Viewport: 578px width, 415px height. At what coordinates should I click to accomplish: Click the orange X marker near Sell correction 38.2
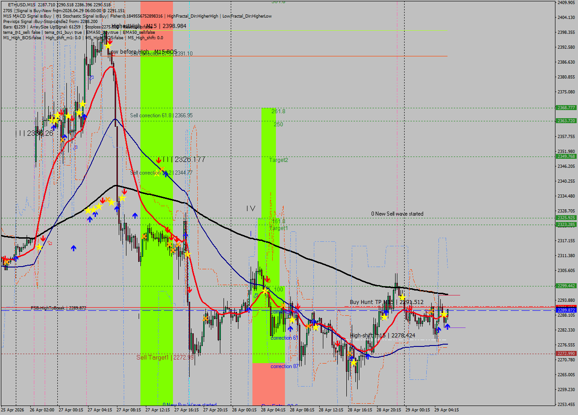[162, 169]
